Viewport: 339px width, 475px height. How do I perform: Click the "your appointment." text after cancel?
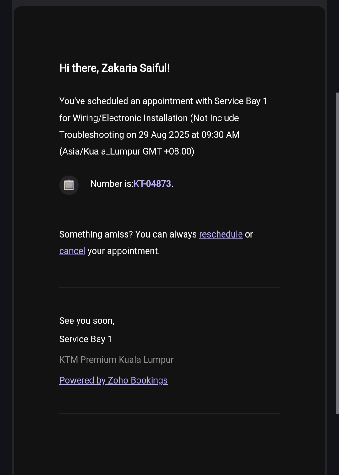[x=124, y=251]
